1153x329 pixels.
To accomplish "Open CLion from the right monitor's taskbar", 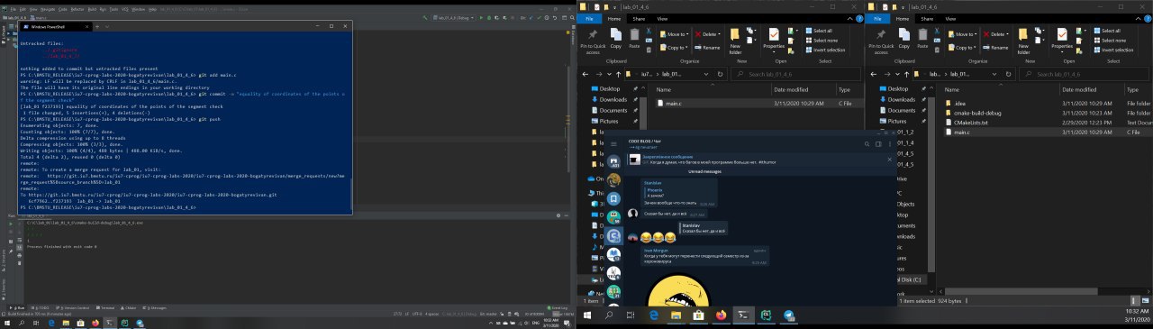I will (767, 315).
